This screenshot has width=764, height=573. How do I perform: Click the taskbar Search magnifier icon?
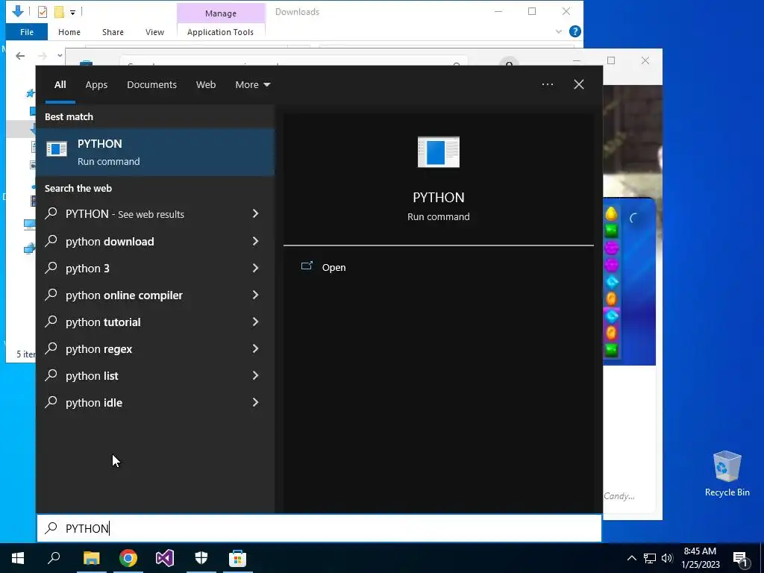click(x=54, y=558)
